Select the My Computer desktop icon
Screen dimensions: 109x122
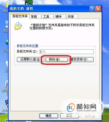[6, 27]
